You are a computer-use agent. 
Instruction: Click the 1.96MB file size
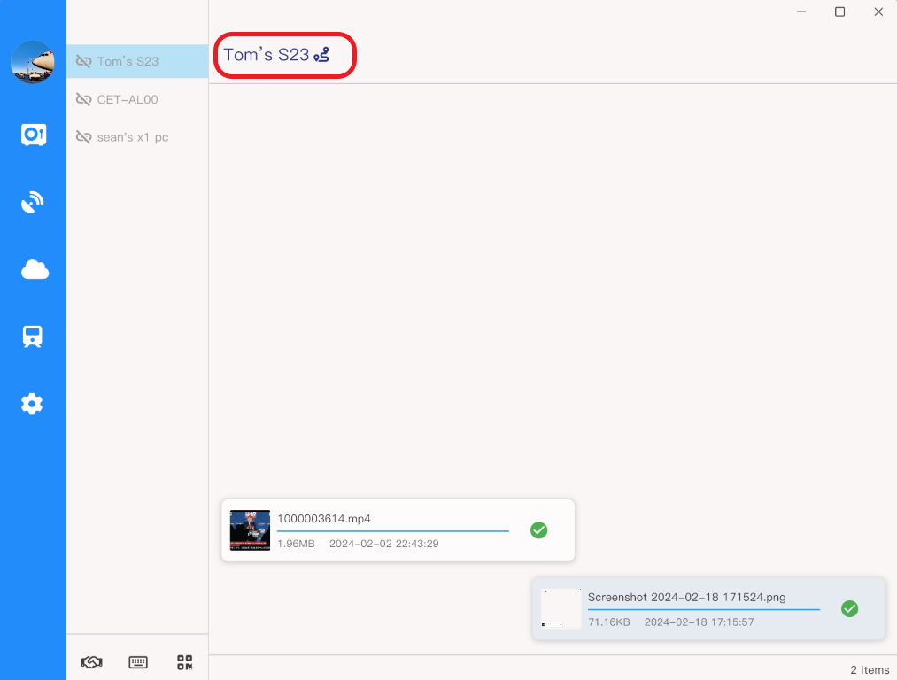pos(296,544)
